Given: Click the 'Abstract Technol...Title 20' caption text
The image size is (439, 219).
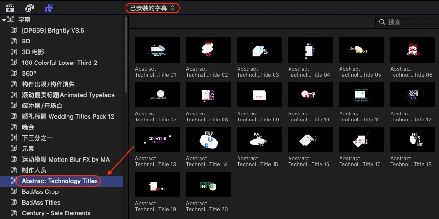Looking at the screenshot, I should click(207, 206).
